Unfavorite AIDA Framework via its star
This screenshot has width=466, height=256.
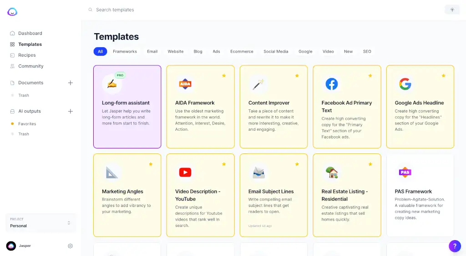224,75
